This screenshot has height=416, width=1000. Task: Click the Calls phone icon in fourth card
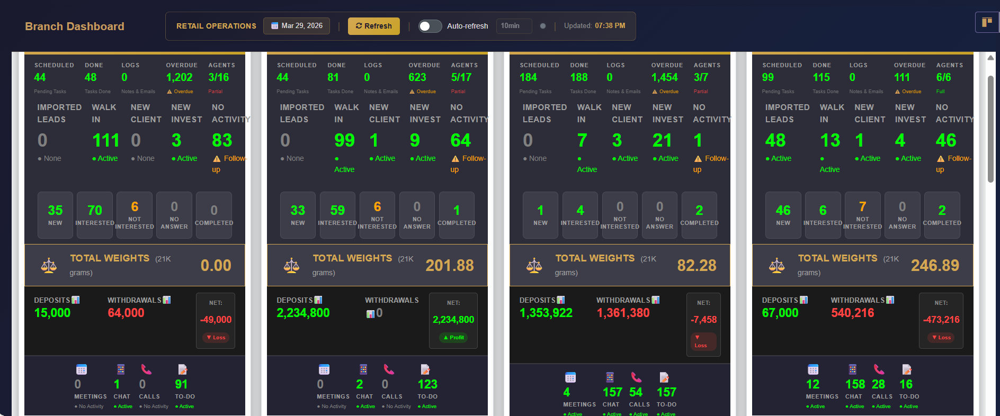tap(879, 369)
